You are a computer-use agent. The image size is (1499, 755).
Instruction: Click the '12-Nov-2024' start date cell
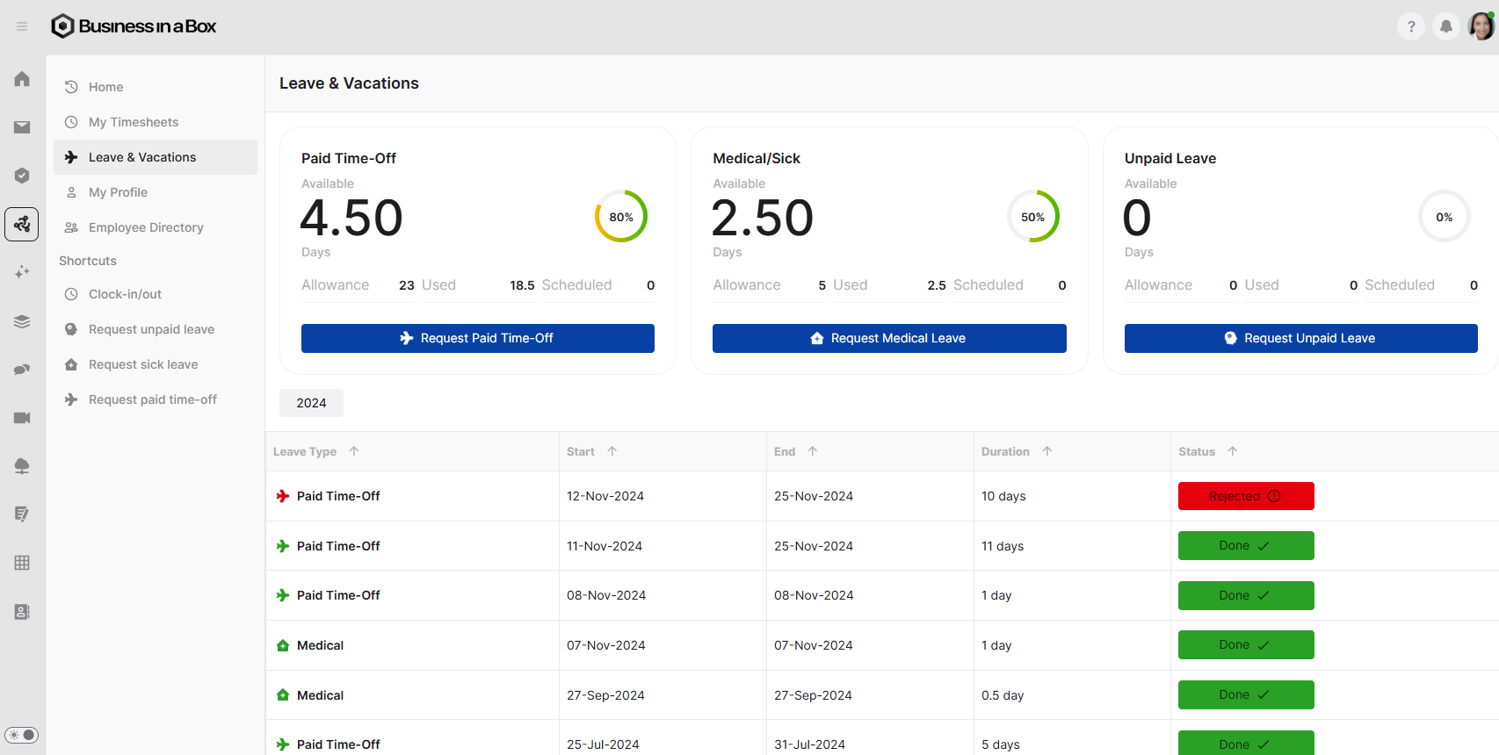click(605, 496)
